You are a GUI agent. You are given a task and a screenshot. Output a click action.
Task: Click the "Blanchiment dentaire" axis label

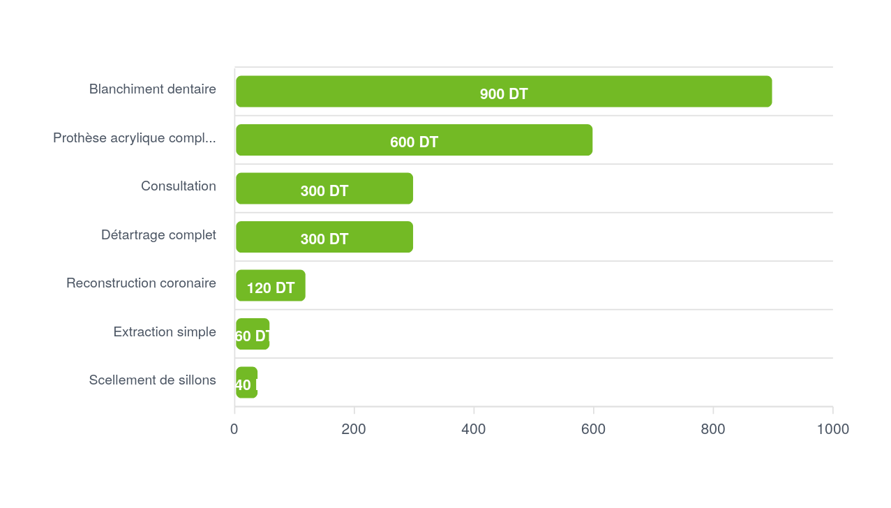click(x=152, y=89)
